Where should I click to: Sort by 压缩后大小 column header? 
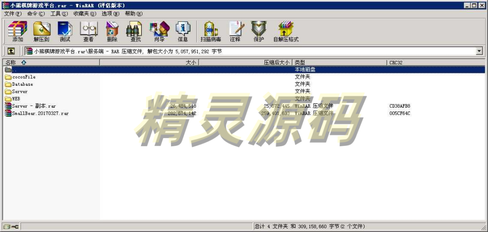246,62
